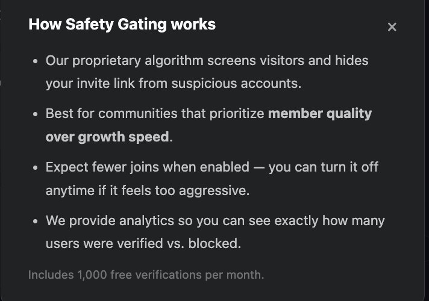Click the line "users were verified vs. blocked"
This screenshot has width=429, height=301.
point(143,243)
